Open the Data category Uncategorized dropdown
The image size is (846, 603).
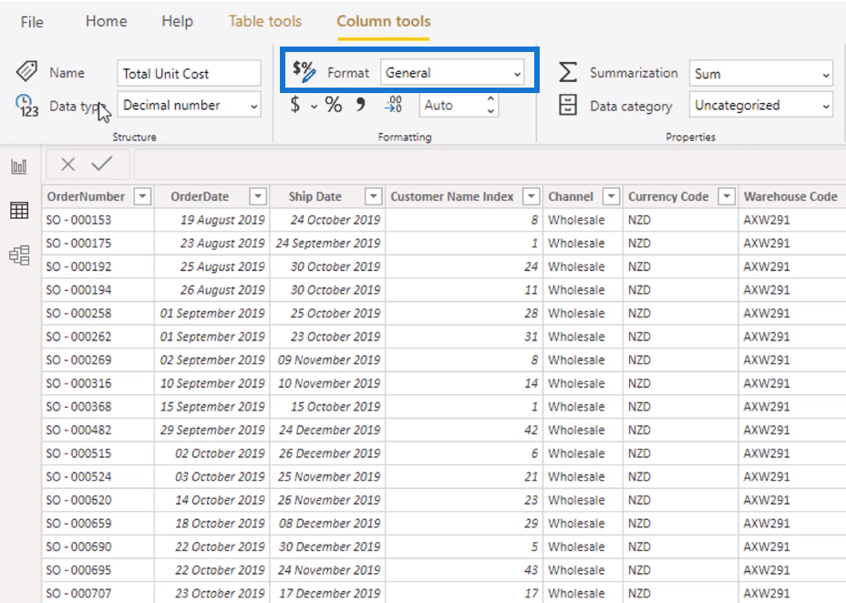(x=760, y=105)
